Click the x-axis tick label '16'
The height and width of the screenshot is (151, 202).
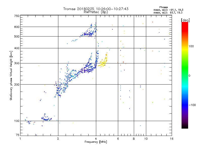[x=172, y=139]
